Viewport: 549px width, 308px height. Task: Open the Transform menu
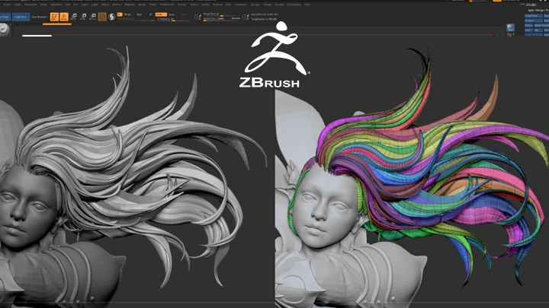240,5
